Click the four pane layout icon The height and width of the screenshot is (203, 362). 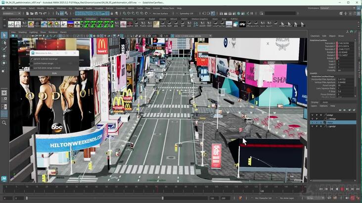[4, 100]
